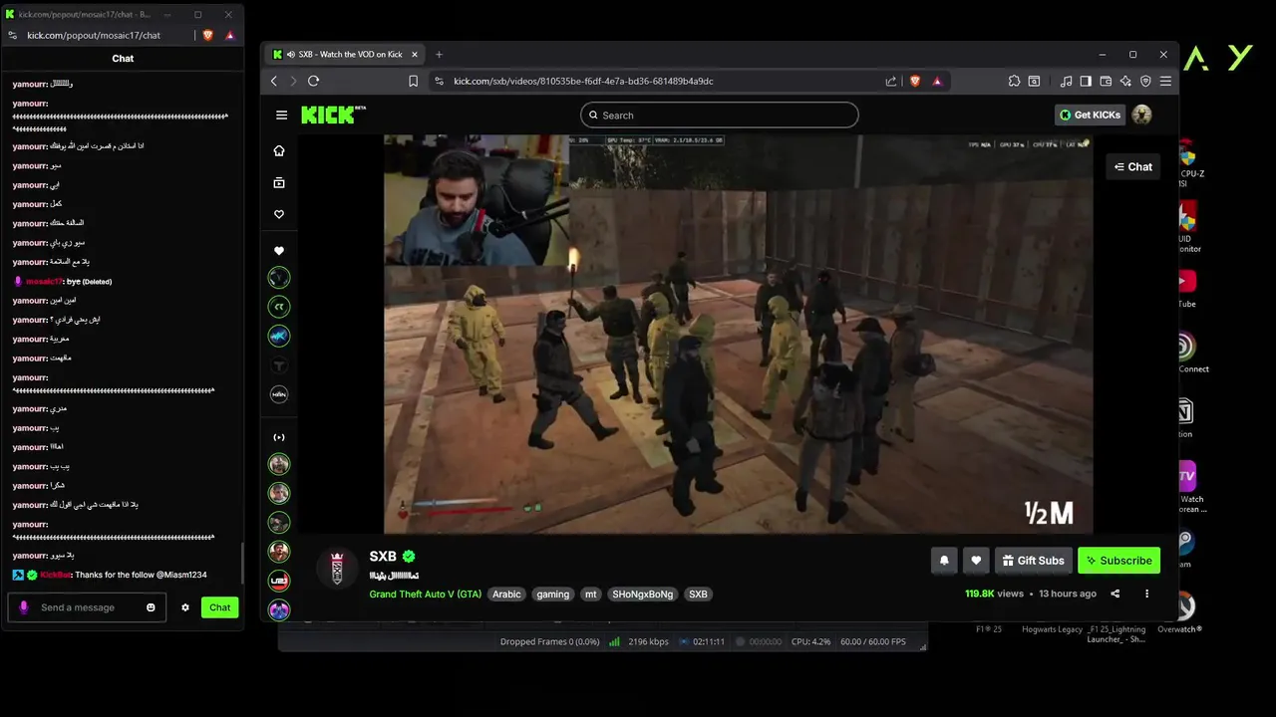Screen dimensions: 1276x717
Task: Open the Brave VPN shield icon
Action: pyautogui.click(x=1145, y=81)
